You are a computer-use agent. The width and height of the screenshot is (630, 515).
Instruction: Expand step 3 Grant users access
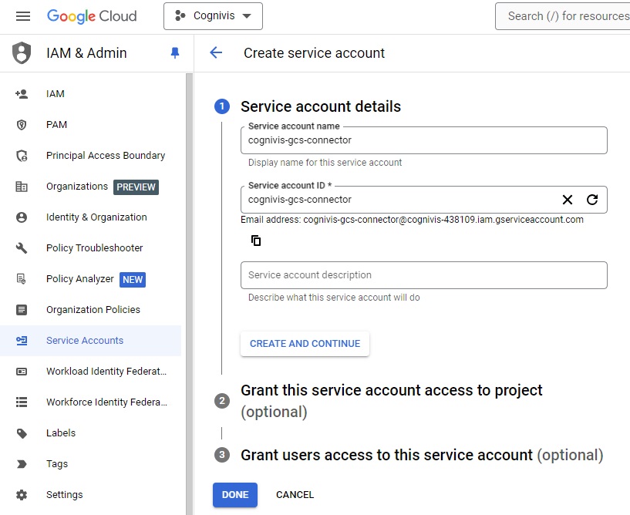coord(386,455)
